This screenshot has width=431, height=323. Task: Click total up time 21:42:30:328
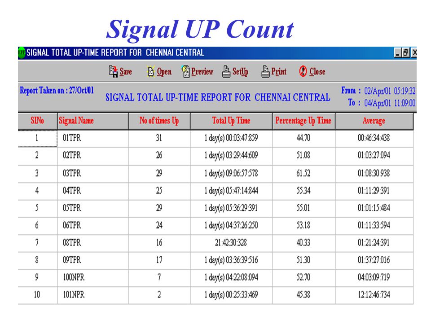(x=231, y=243)
